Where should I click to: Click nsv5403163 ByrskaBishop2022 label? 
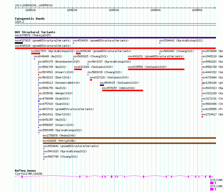pyautogui.click(x=65, y=151)
